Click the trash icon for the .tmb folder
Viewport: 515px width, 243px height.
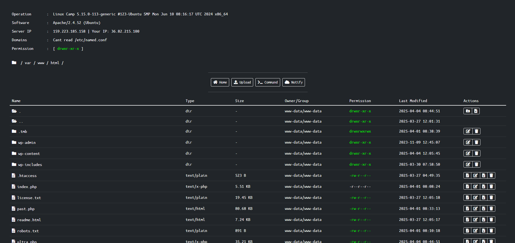pyautogui.click(x=476, y=131)
